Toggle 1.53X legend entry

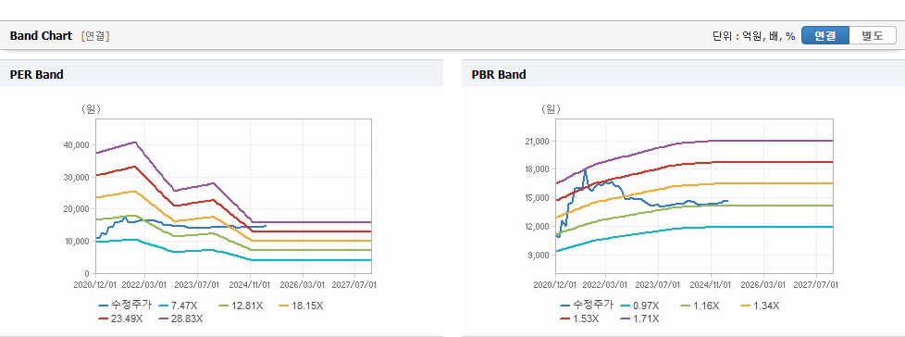coord(579,318)
